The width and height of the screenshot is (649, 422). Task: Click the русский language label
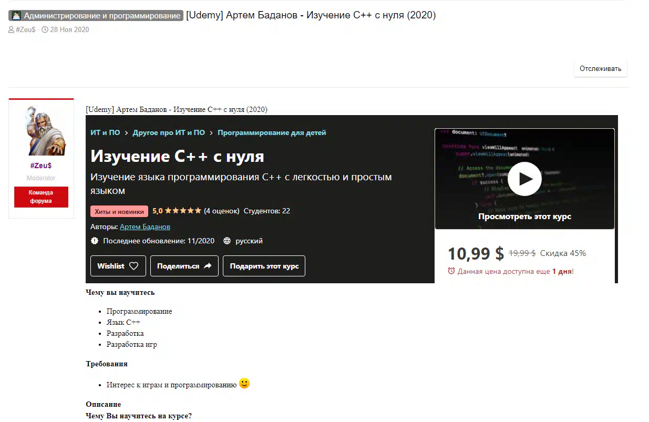pyautogui.click(x=249, y=241)
